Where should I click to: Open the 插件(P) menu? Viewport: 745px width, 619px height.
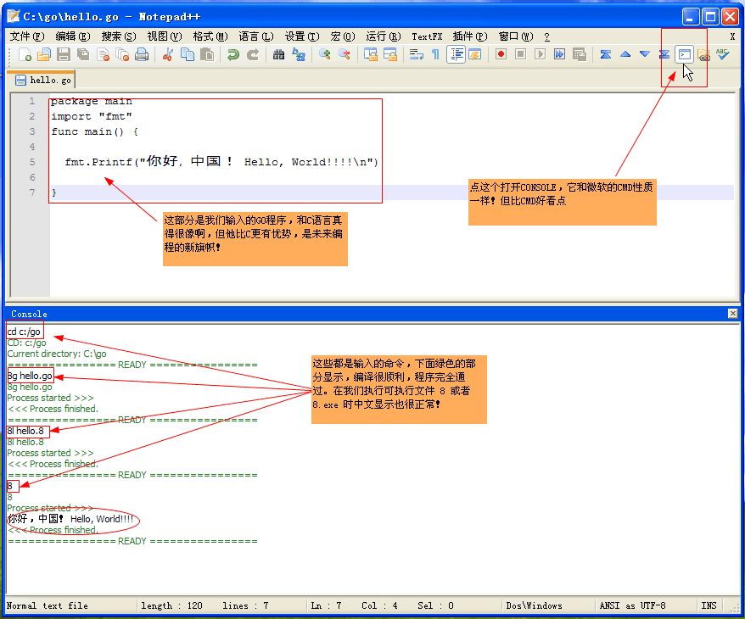470,36
